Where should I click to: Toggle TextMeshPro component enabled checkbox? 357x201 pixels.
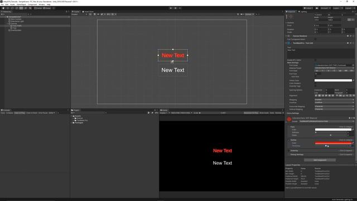291,43
